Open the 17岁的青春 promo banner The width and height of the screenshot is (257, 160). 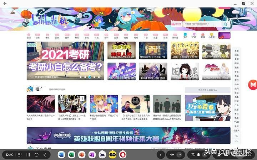click(x=208, y=108)
